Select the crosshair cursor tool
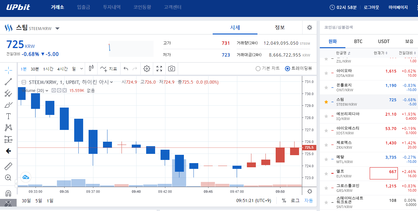This screenshot has width=418, height=211. 9,70
